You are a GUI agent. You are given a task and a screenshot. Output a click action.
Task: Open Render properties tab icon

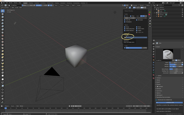click(154, 47)
